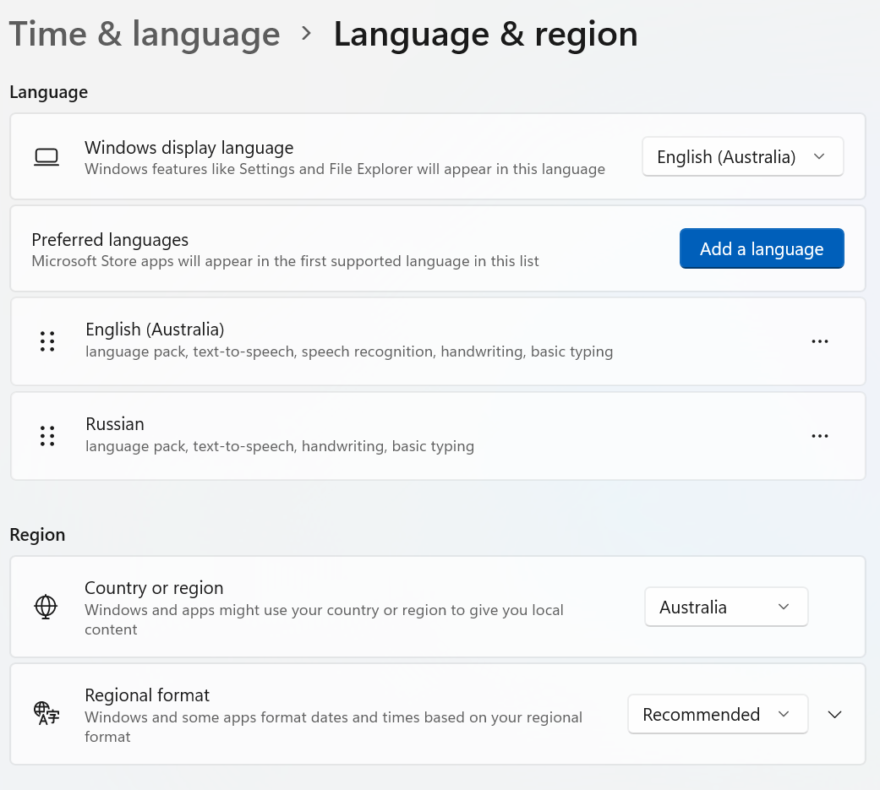Click Russian's language pack features description

tap(280, 446)
